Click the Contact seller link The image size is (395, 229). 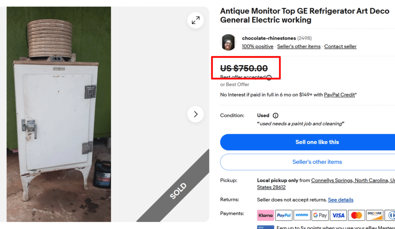pyautogui.click(x=340, y=47)
